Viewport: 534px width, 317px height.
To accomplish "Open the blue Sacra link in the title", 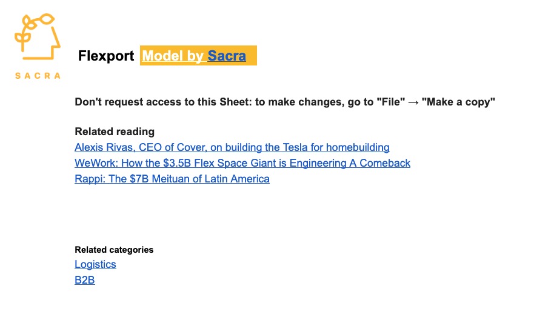I will 227,56.
